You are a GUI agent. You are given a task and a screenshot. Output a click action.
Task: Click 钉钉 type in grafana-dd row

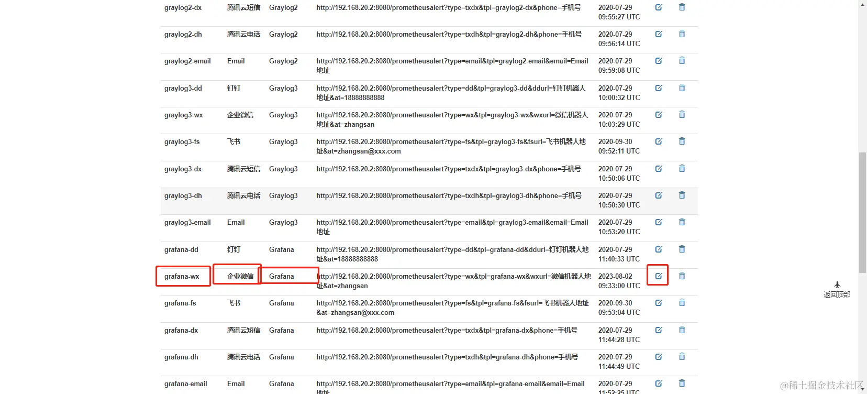[x=234, y=249]
